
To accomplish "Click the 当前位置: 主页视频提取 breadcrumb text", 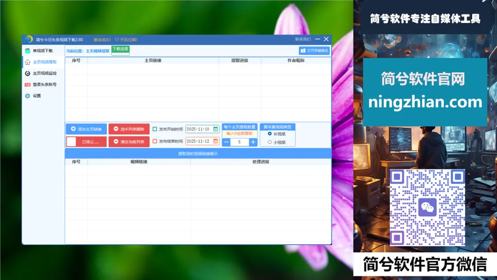I will click(x=88, y=51).
